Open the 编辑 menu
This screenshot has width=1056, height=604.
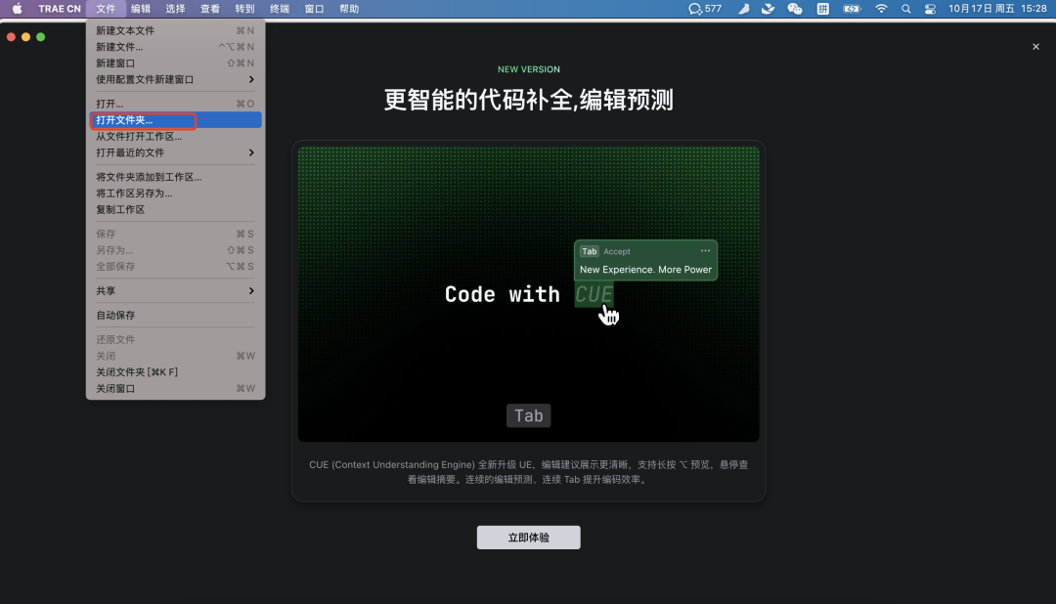click(x=141, y=9)
